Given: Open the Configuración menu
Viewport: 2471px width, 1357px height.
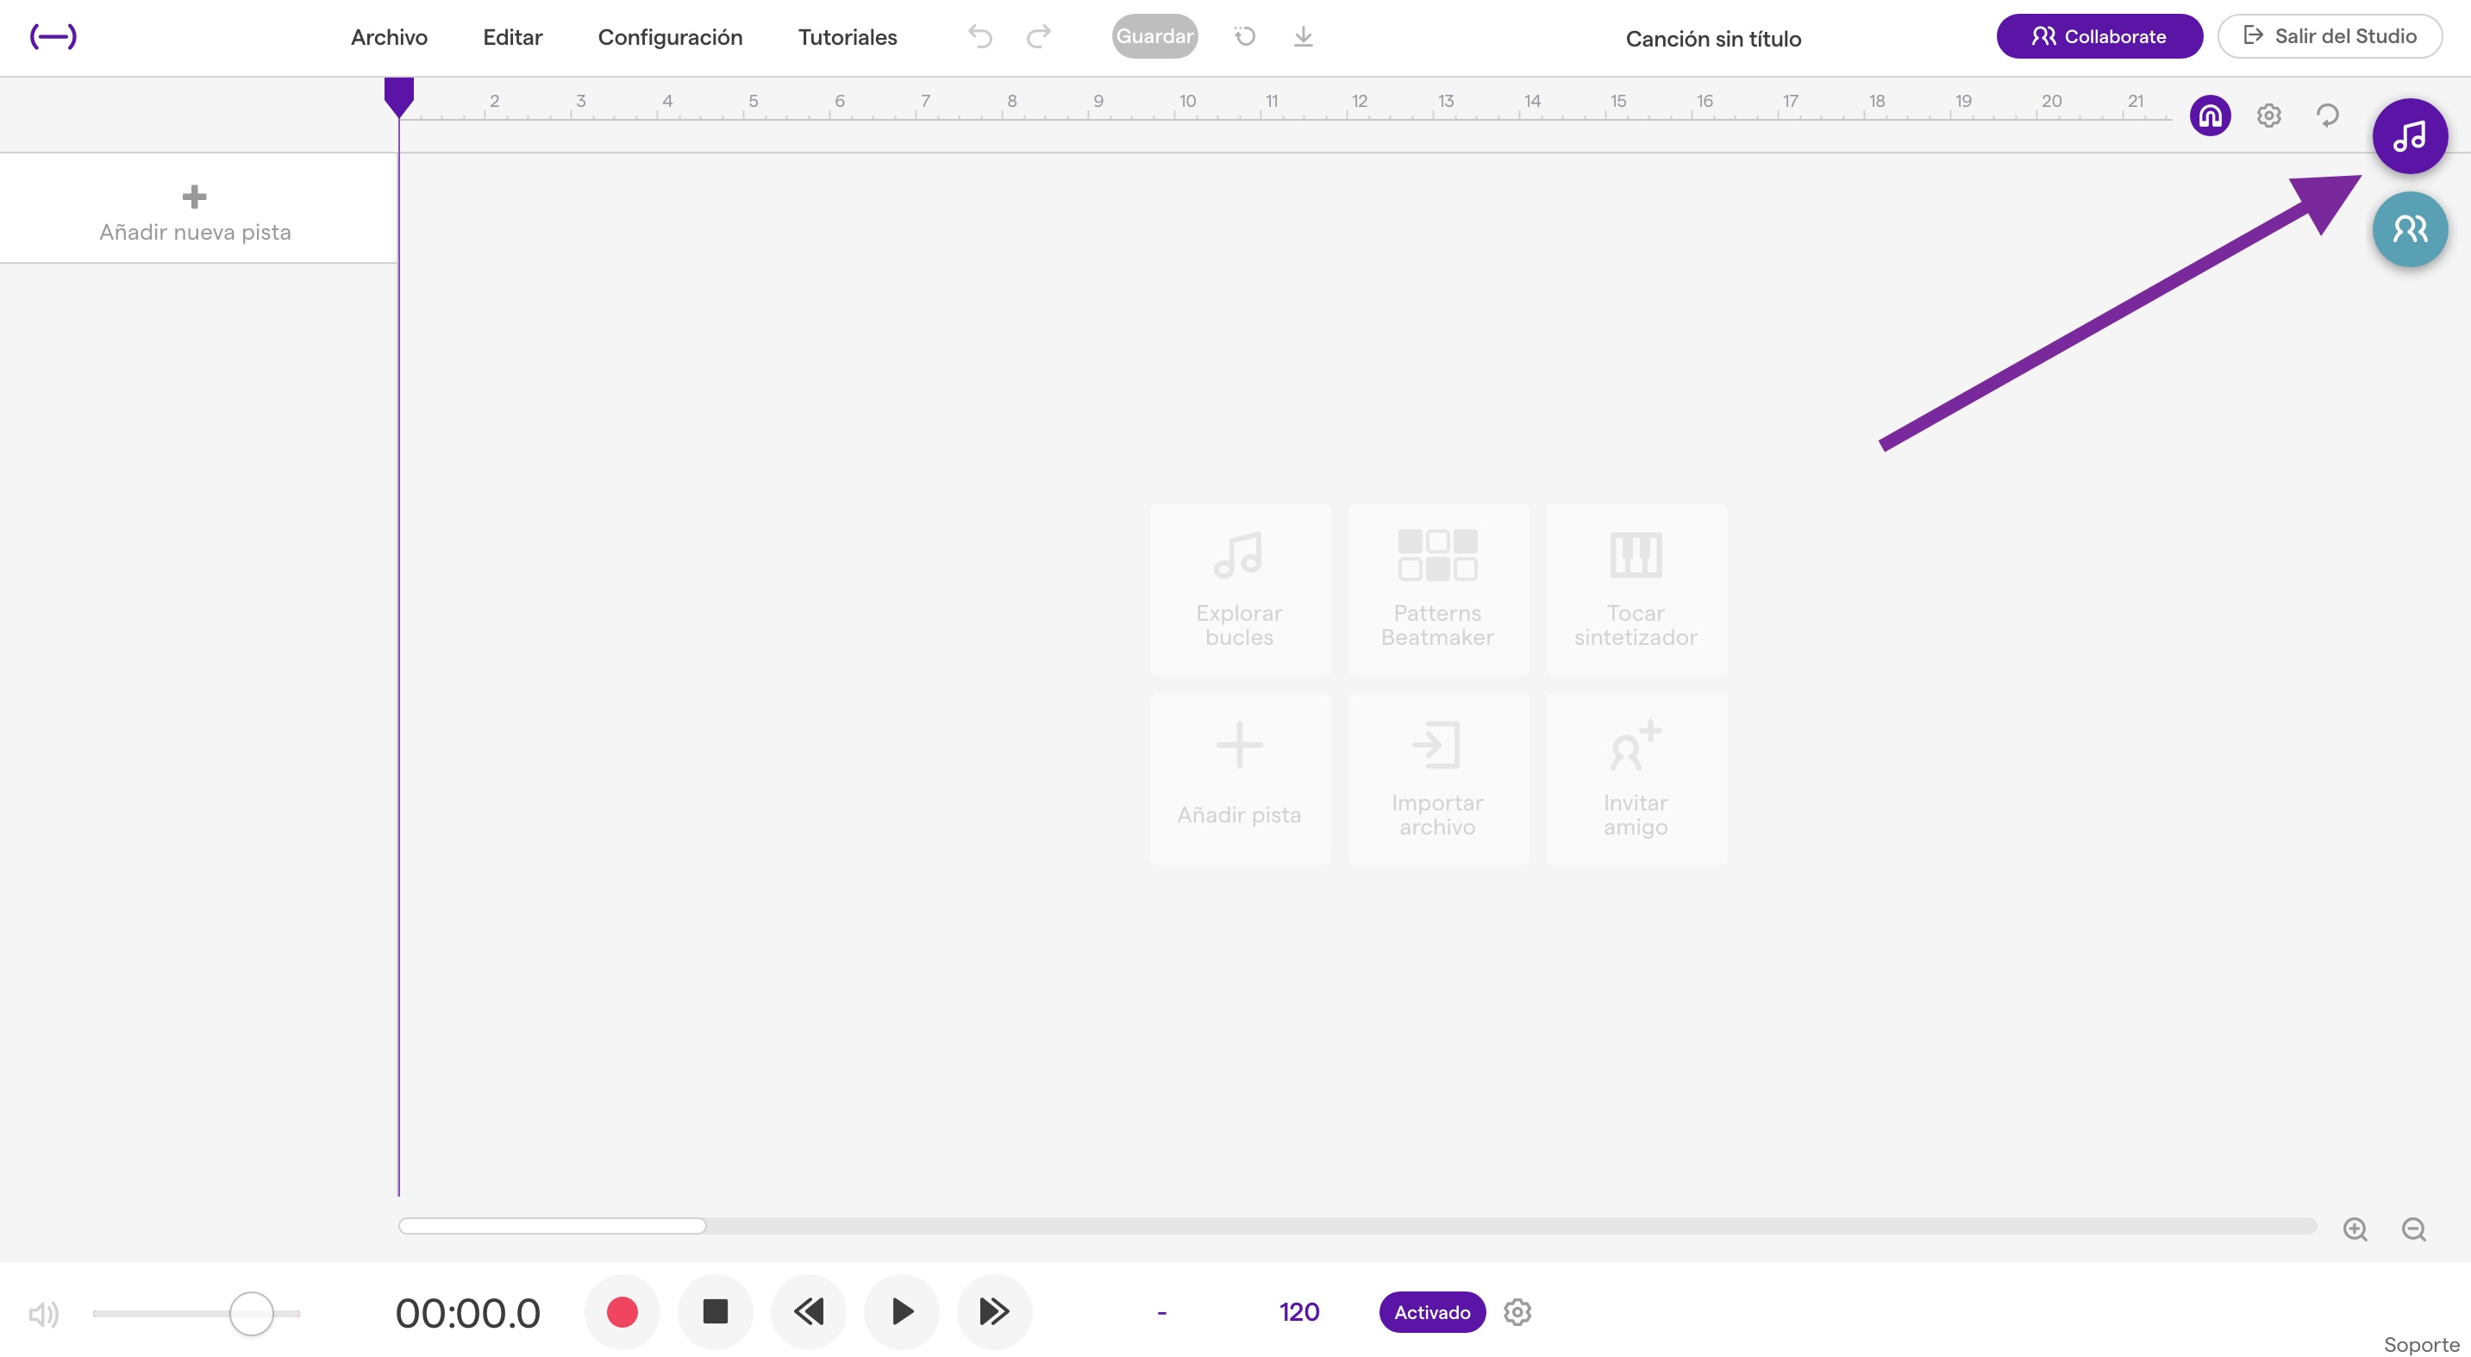Looking at the screenshot, I should click(x=670, y=37).
